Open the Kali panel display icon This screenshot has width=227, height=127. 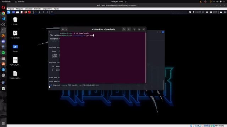(x=190, y=12)
